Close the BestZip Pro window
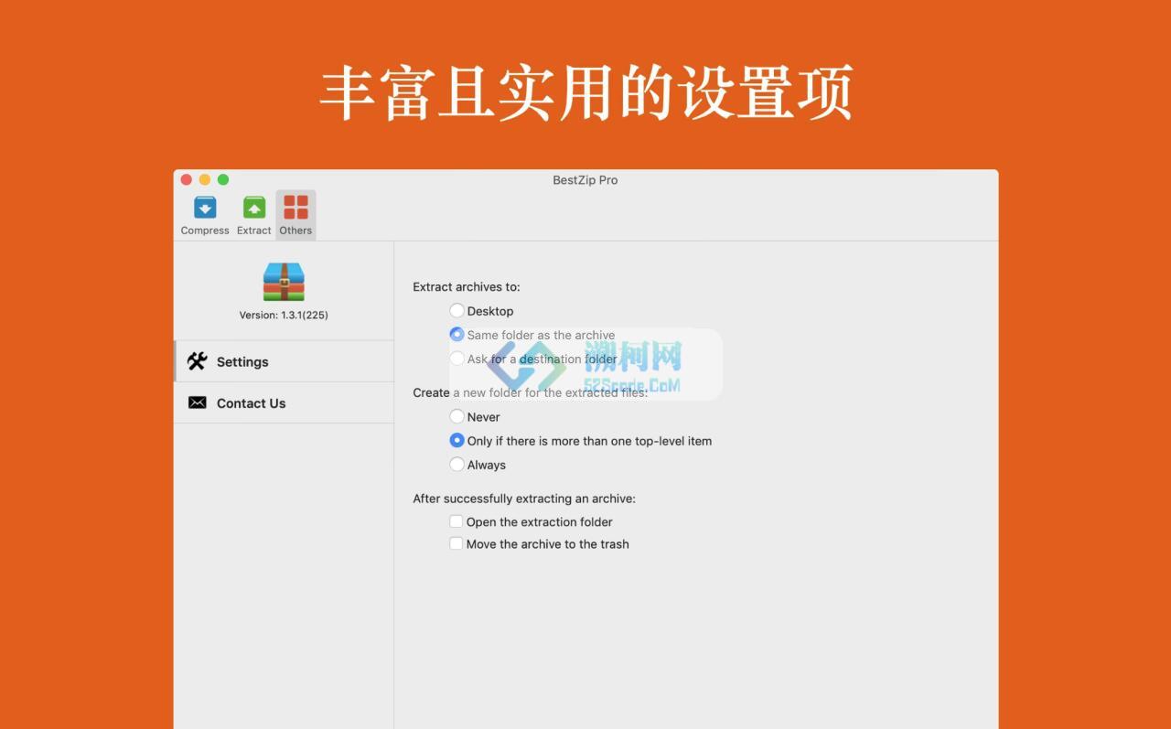 click(187, 180)
